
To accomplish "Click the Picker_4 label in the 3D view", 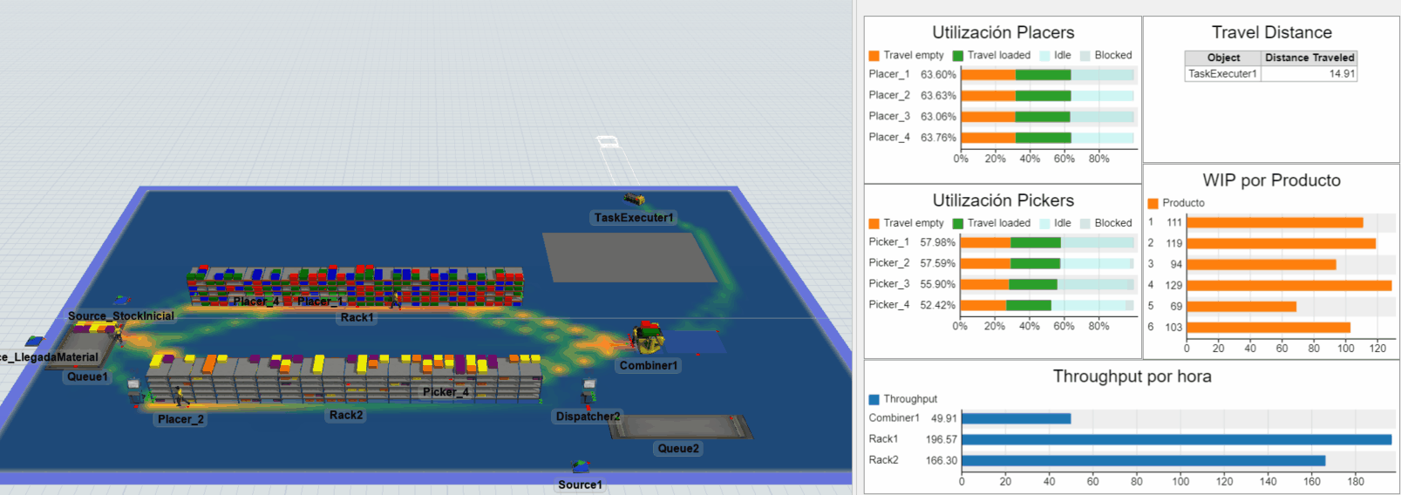I will pyautogui.click(x=445, y=392).
